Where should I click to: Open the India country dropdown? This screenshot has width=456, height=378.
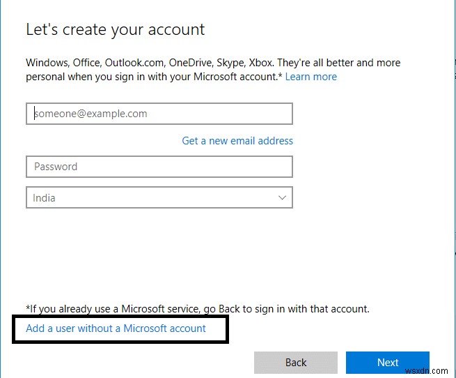[x=159, y=198]
